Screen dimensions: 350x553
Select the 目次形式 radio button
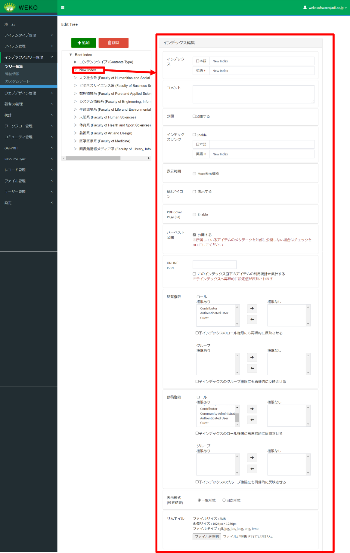tap(224, 500)
